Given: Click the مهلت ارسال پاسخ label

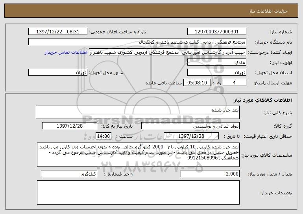Looking at the screenshot, I should [273, 83].
